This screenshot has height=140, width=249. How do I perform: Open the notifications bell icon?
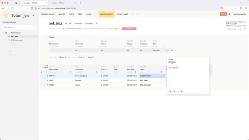pyautogui.click(x=229, y=14)
